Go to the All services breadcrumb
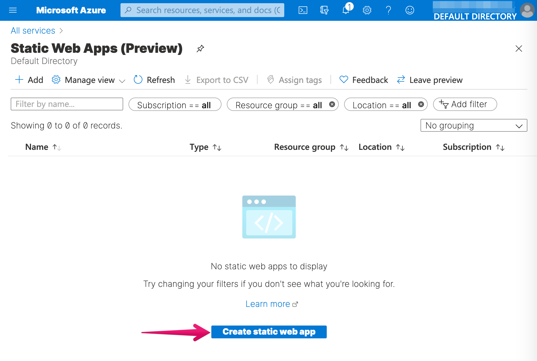The height and width of the screenshot is (361, 537). [33, 31]
